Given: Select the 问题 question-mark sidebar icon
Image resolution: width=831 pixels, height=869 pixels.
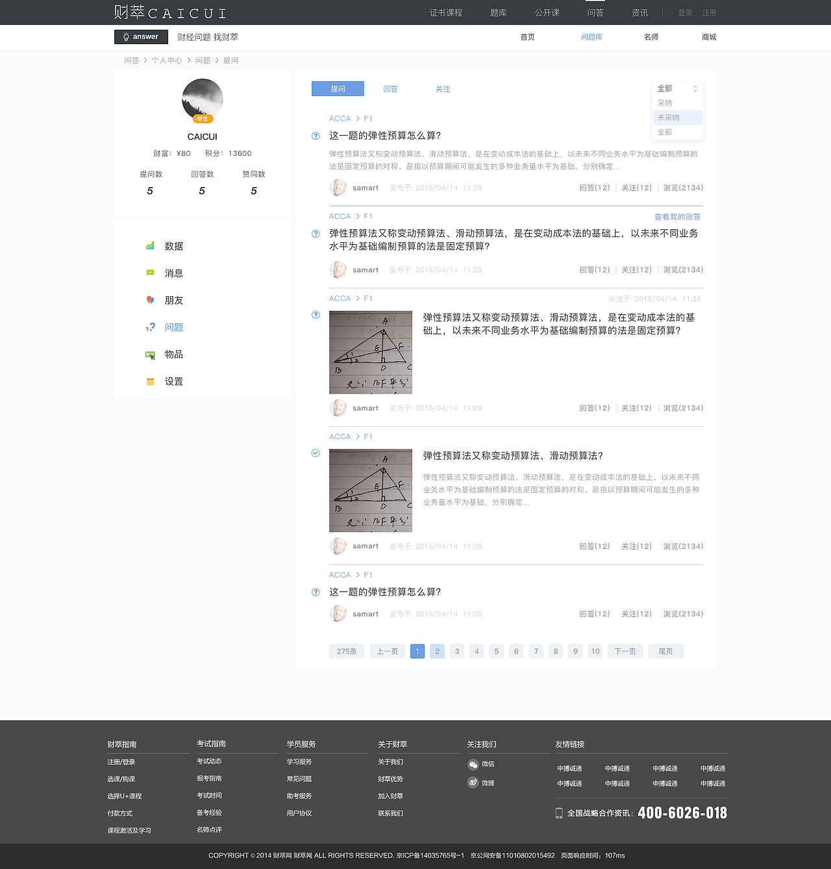Looking at the screenshot, I should click(x=150, y=327).
